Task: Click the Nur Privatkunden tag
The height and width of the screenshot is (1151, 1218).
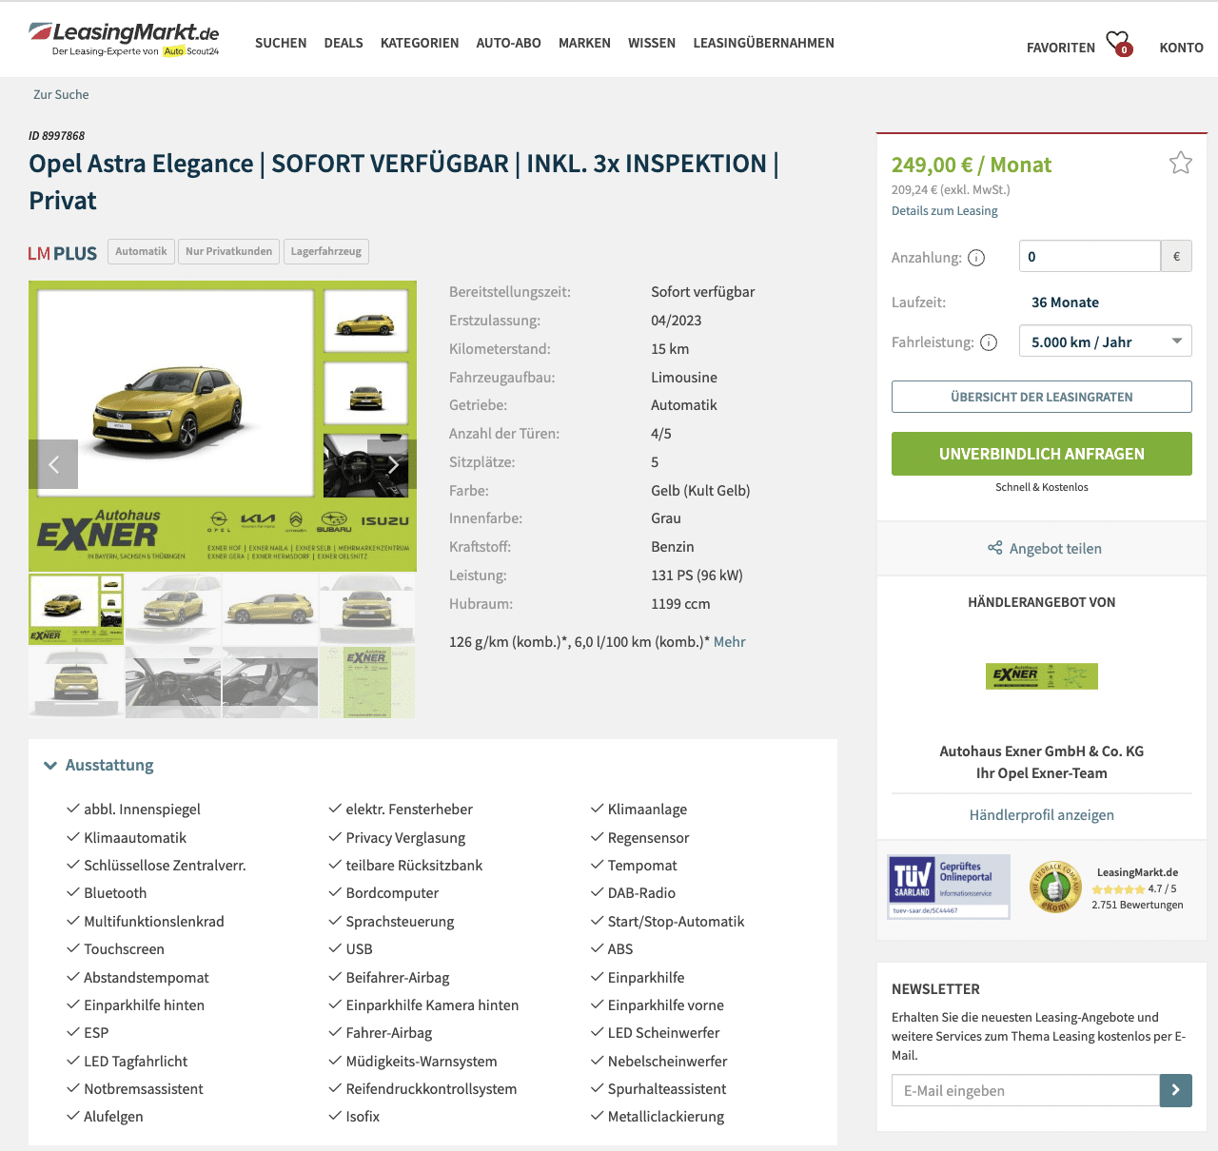Action: click(x=229, y=251)
